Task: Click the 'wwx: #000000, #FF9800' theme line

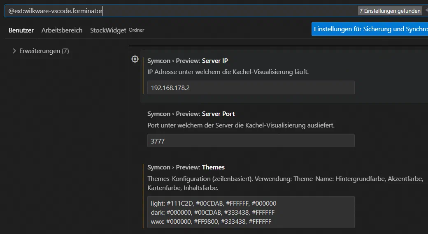Action: (211, 221)
